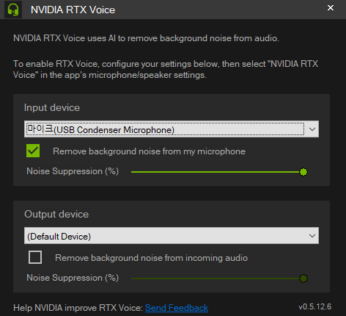Click the "Remove background noise from my microphone" label
The width and height of the screenshot is (346, 316).
click(149, 151)
